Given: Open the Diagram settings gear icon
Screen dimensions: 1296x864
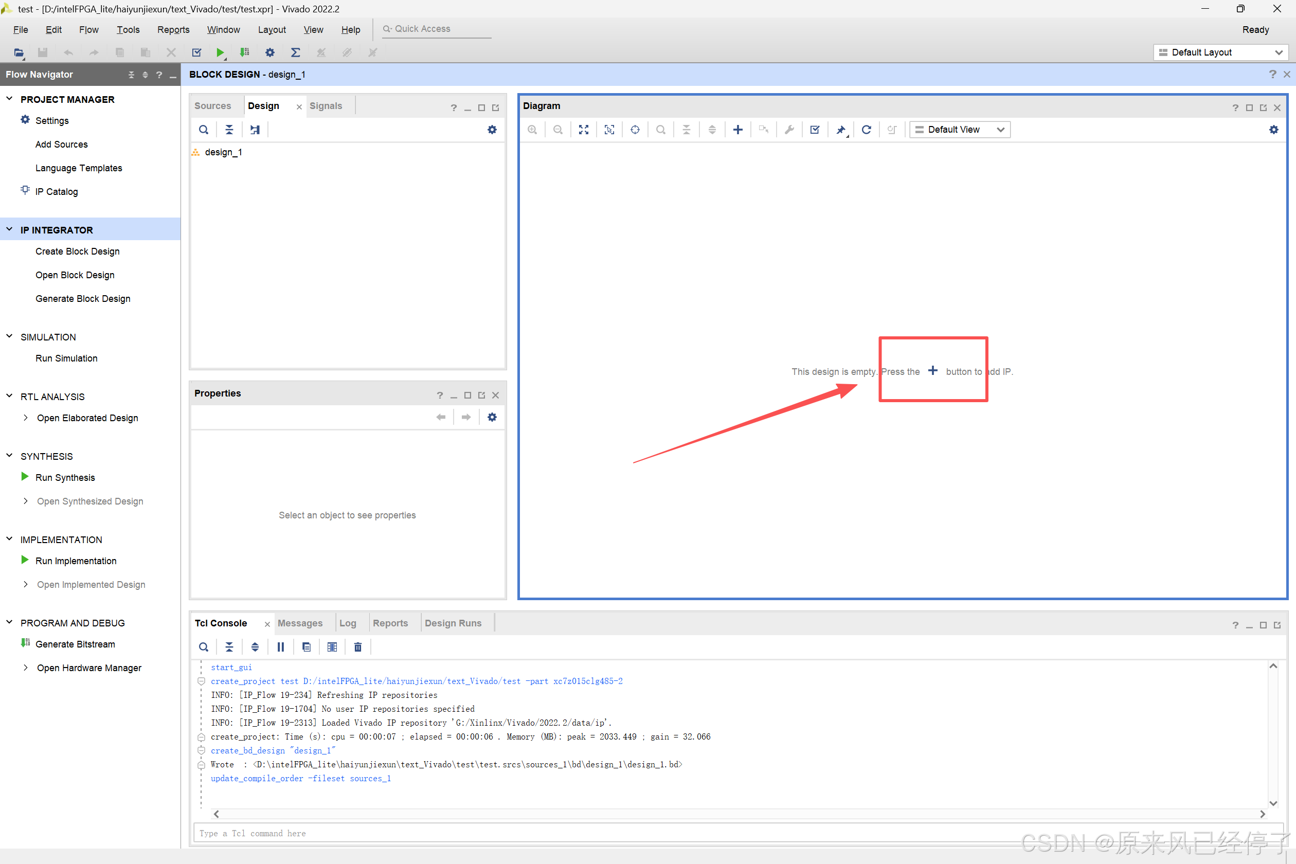Looking at the screenshot, I should 1273,130.
